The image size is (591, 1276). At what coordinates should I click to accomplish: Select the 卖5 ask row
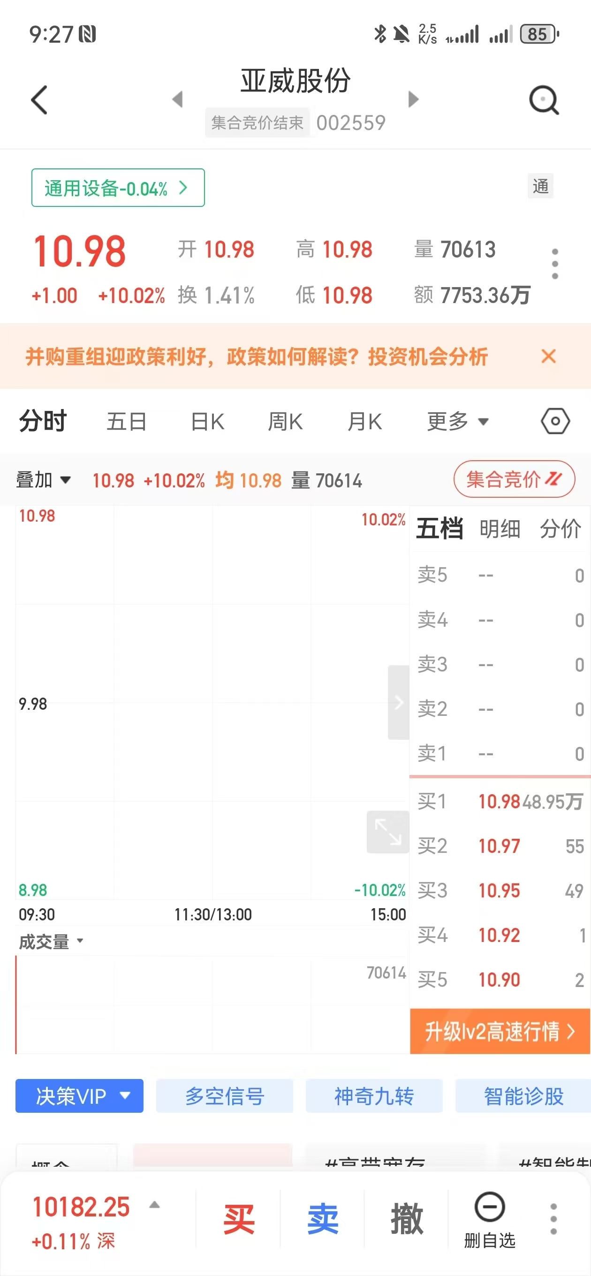pos(500,575)
